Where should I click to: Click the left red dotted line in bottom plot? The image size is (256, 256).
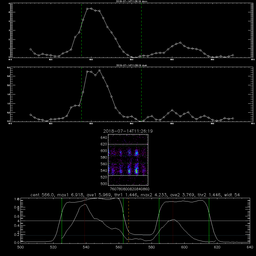coord(84,220)
